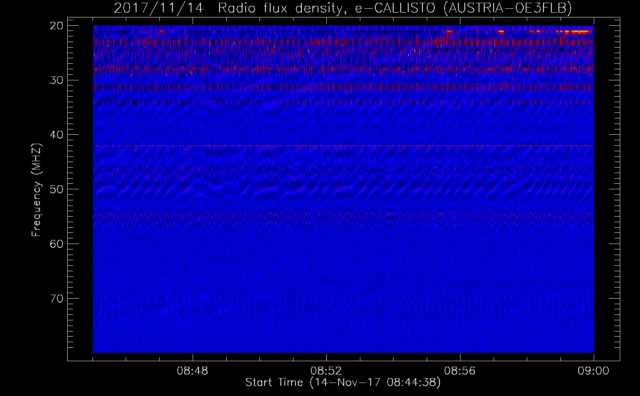Click the "Frequency (MHZ)" vertical axis label

tap(36, 190)
